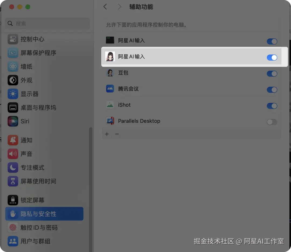Click the 豆包 app icon
291x252 pixels.
tap(110, 73)
